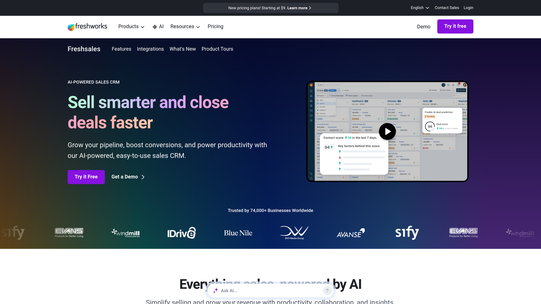The image size is (541, 304).
Task: Click the arrow to submit the Ask AI query
Action: coord(327,290)
